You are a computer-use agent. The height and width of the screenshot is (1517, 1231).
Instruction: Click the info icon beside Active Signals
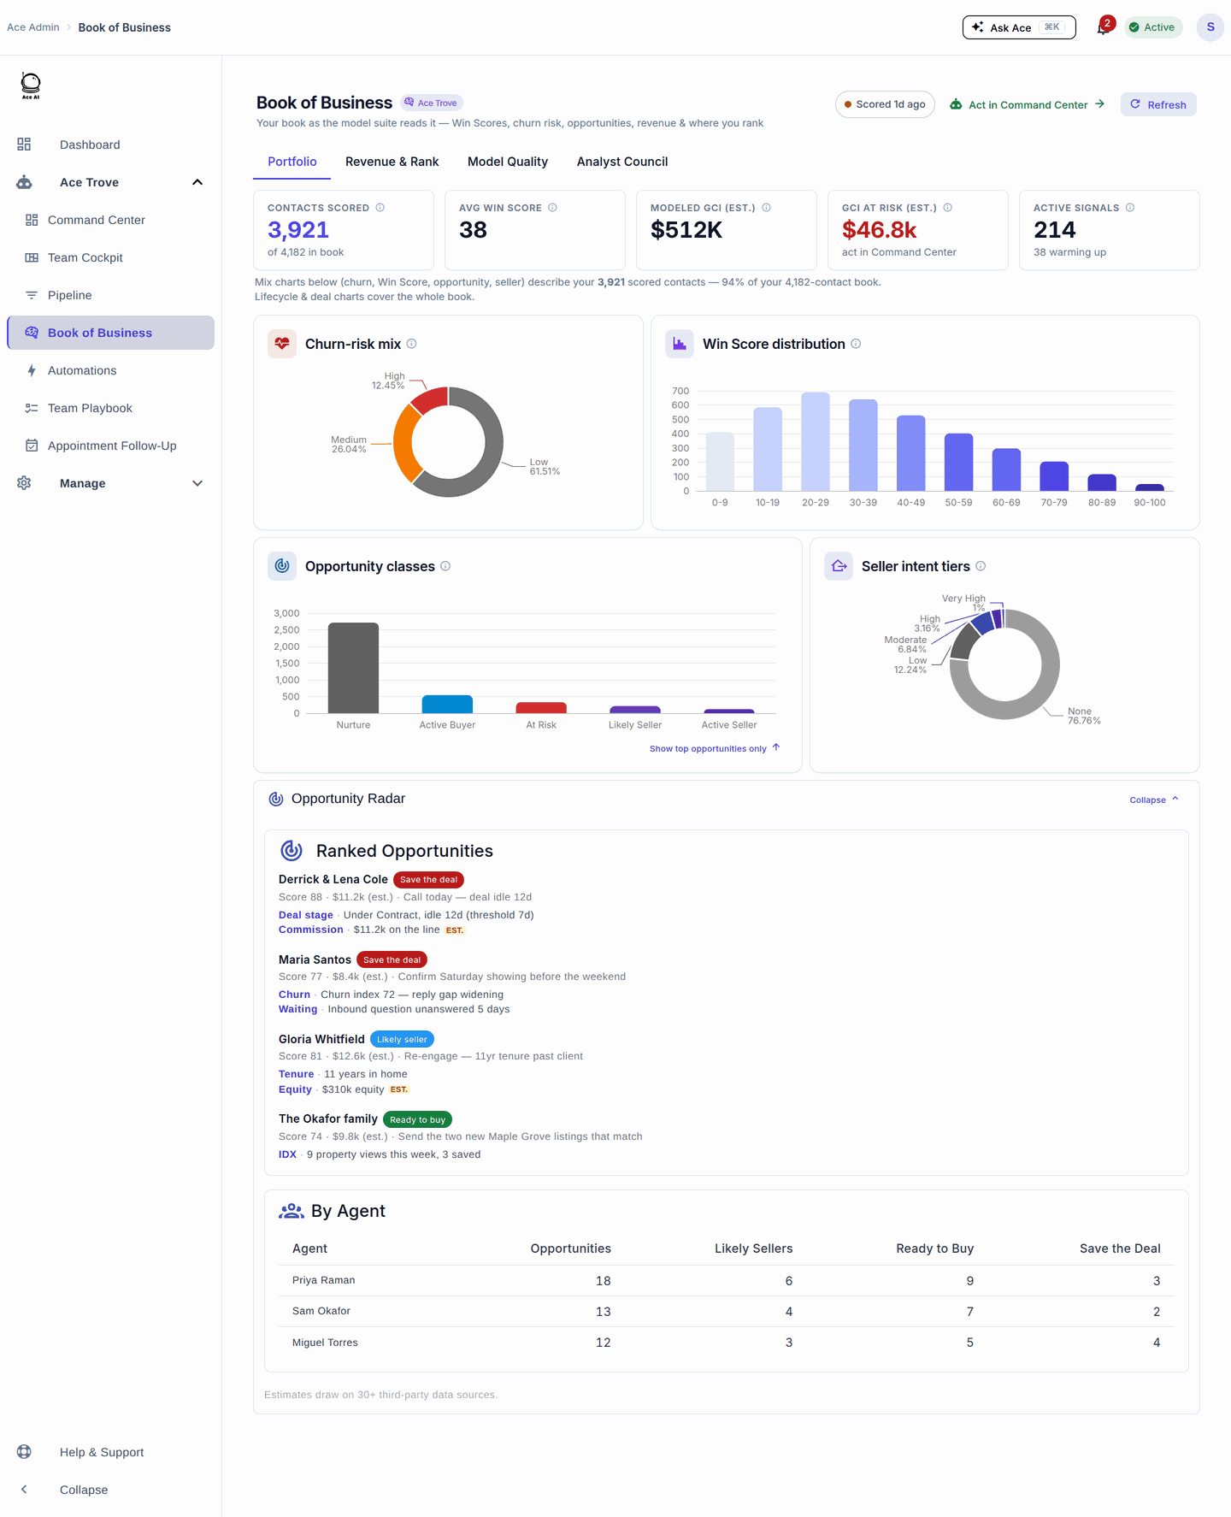1130,208
